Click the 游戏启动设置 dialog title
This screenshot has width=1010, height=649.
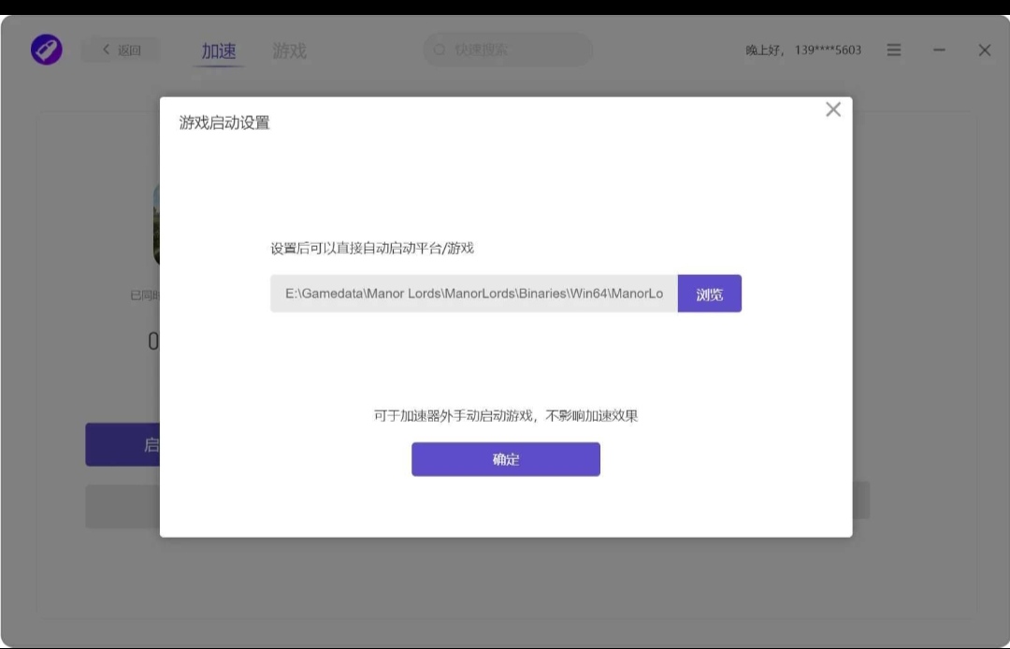click(x=224, y=123)
